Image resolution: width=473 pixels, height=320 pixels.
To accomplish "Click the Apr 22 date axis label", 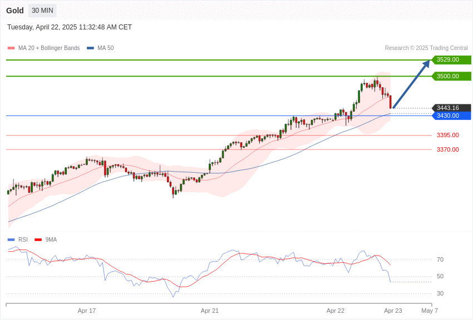I will pyautogui.click(x=336, y=311).
